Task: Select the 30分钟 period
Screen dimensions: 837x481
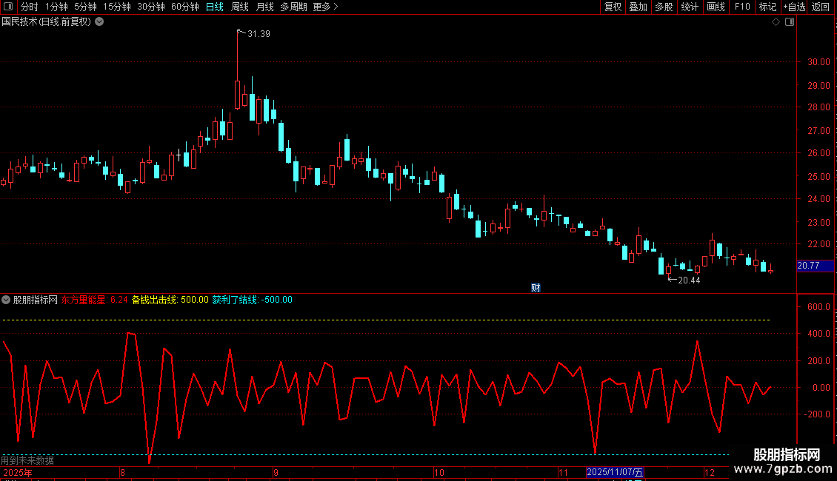Action: click(150, 7)
